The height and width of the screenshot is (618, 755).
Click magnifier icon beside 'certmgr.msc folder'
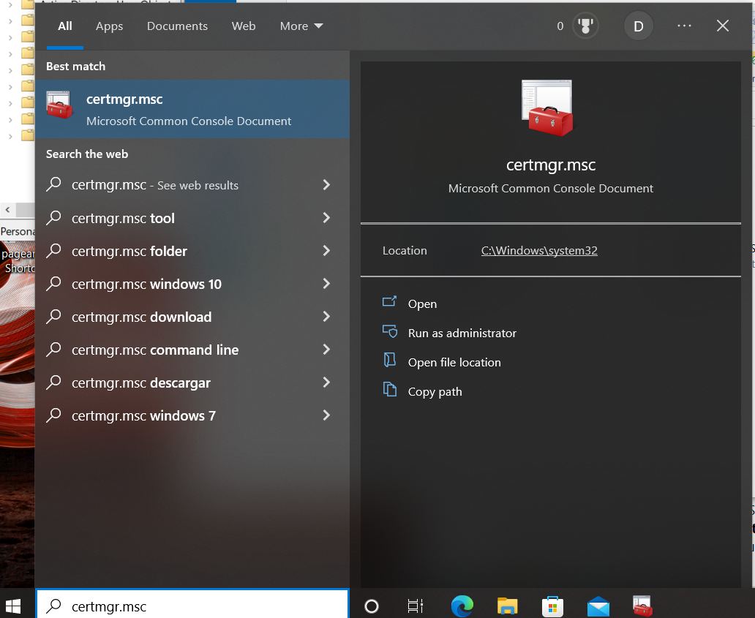click(53, 250)
